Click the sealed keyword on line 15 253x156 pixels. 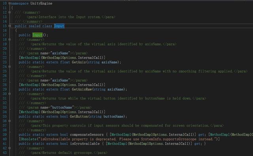pos(34,26)
